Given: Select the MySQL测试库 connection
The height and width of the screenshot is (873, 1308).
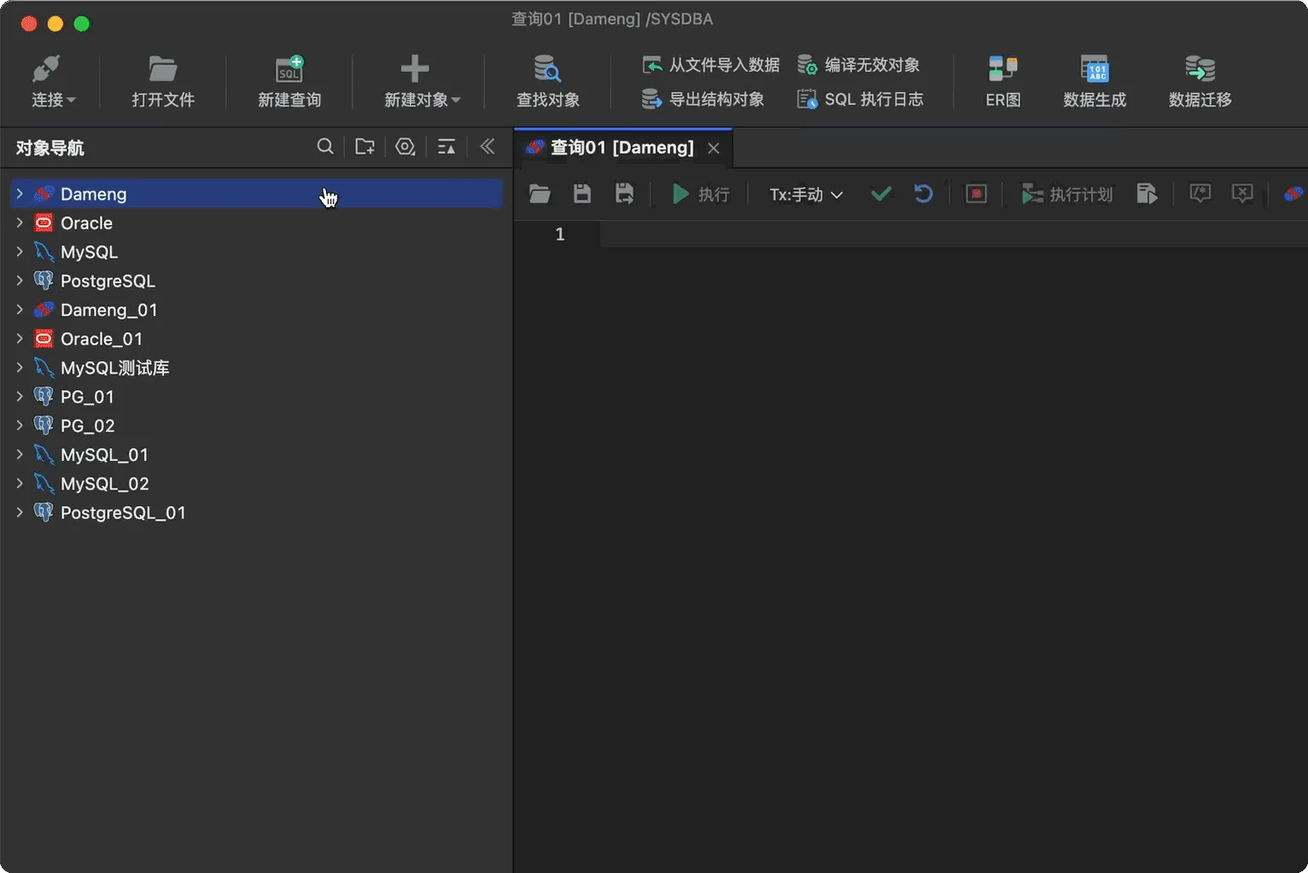Looking at the screenshot, I should point(114,368).
